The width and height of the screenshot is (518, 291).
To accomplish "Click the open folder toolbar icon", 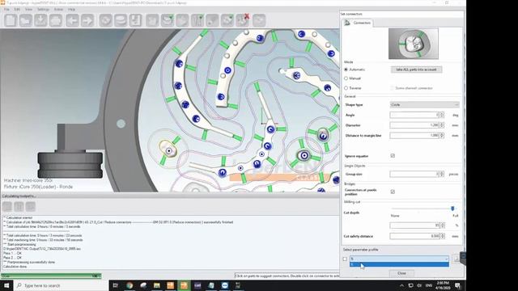I will pos(26,20).
